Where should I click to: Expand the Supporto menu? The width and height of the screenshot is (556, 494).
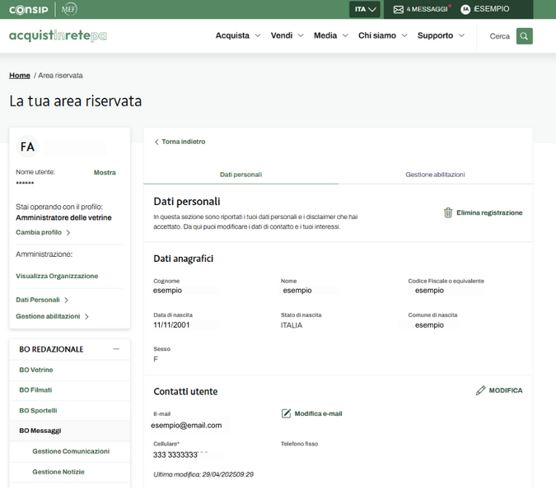tap(441, 36)
